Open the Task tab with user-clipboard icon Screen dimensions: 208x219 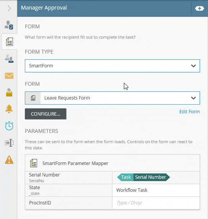[x=9, y=25]
